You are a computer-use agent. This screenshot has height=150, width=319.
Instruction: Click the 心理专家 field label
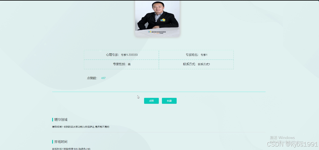coord(112,55)
